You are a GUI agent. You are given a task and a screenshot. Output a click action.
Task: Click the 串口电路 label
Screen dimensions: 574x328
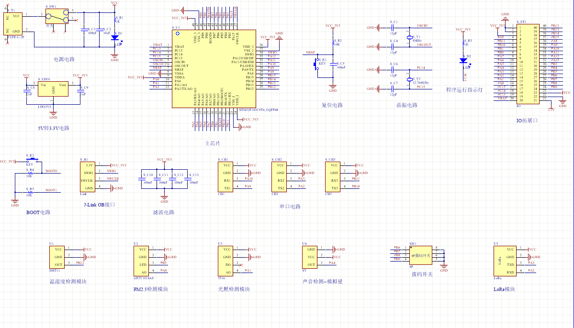pos(290,207)
